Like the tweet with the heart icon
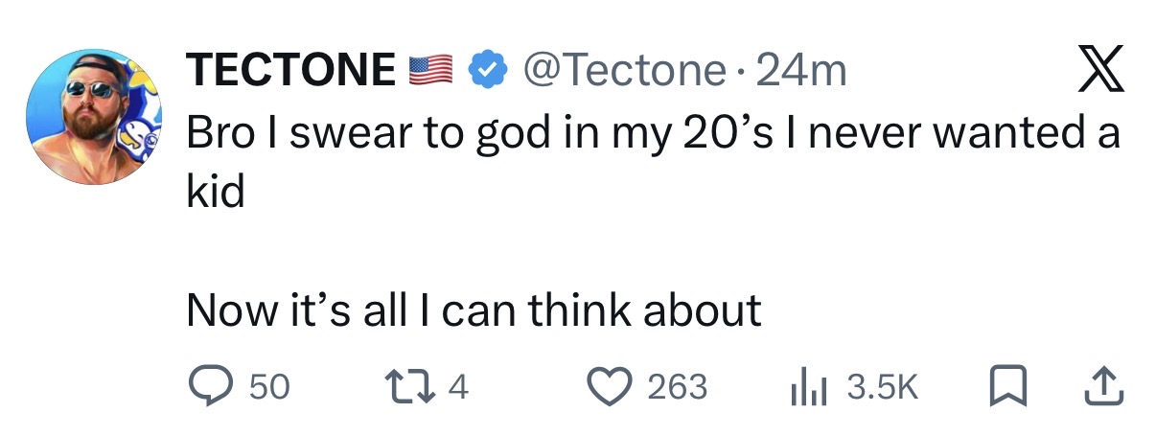The image size is (1156, 436). 613,386
